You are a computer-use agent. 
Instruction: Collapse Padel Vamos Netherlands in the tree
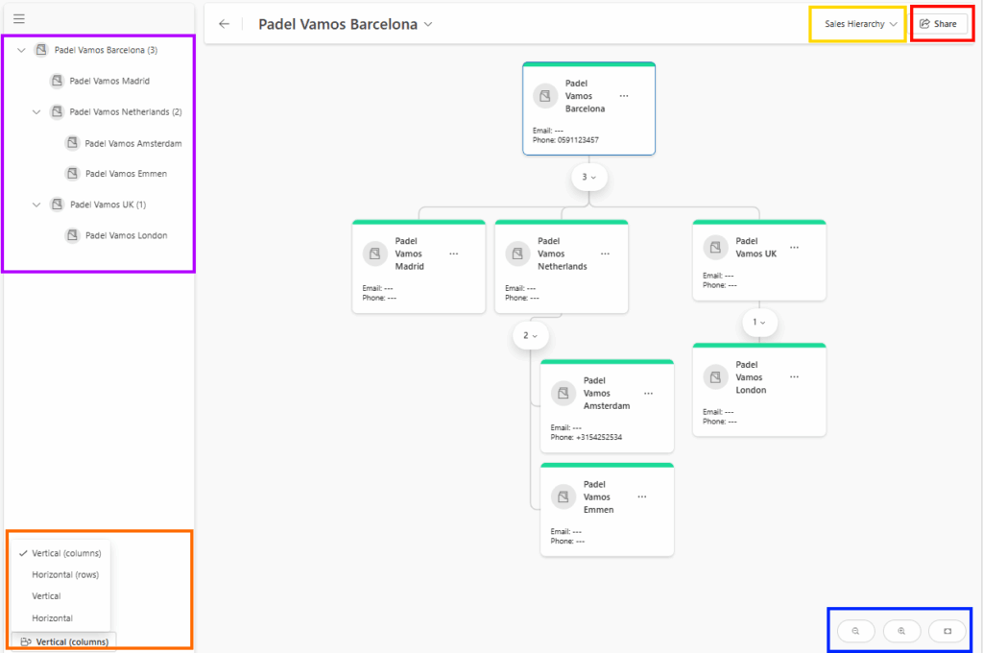click(x=36, y=112)
